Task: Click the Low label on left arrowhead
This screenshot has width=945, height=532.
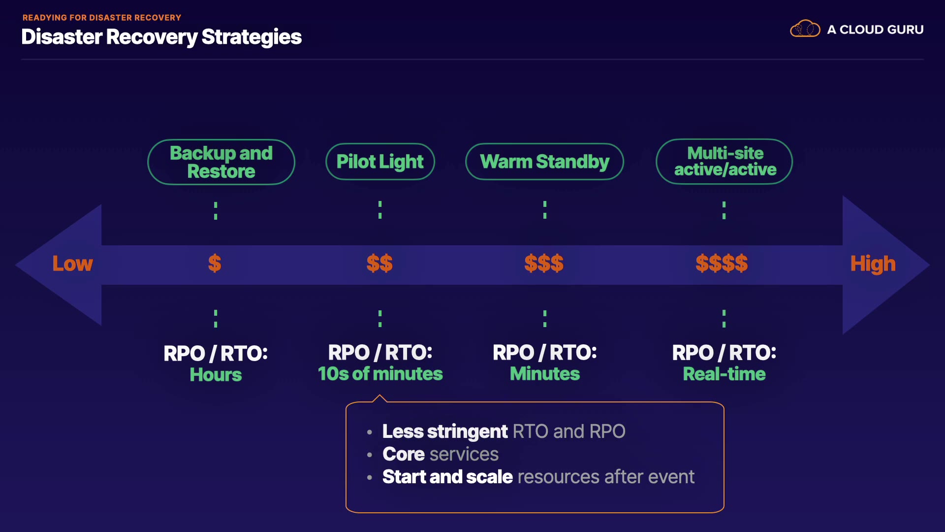Action: pyautogui.click(x=72, y=264)
